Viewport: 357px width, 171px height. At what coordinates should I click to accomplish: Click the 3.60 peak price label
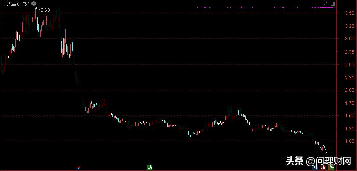click(45, 10)
